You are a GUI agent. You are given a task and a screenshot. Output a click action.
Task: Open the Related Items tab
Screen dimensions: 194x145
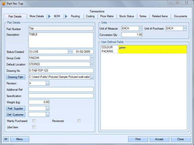tap(160, 16)
